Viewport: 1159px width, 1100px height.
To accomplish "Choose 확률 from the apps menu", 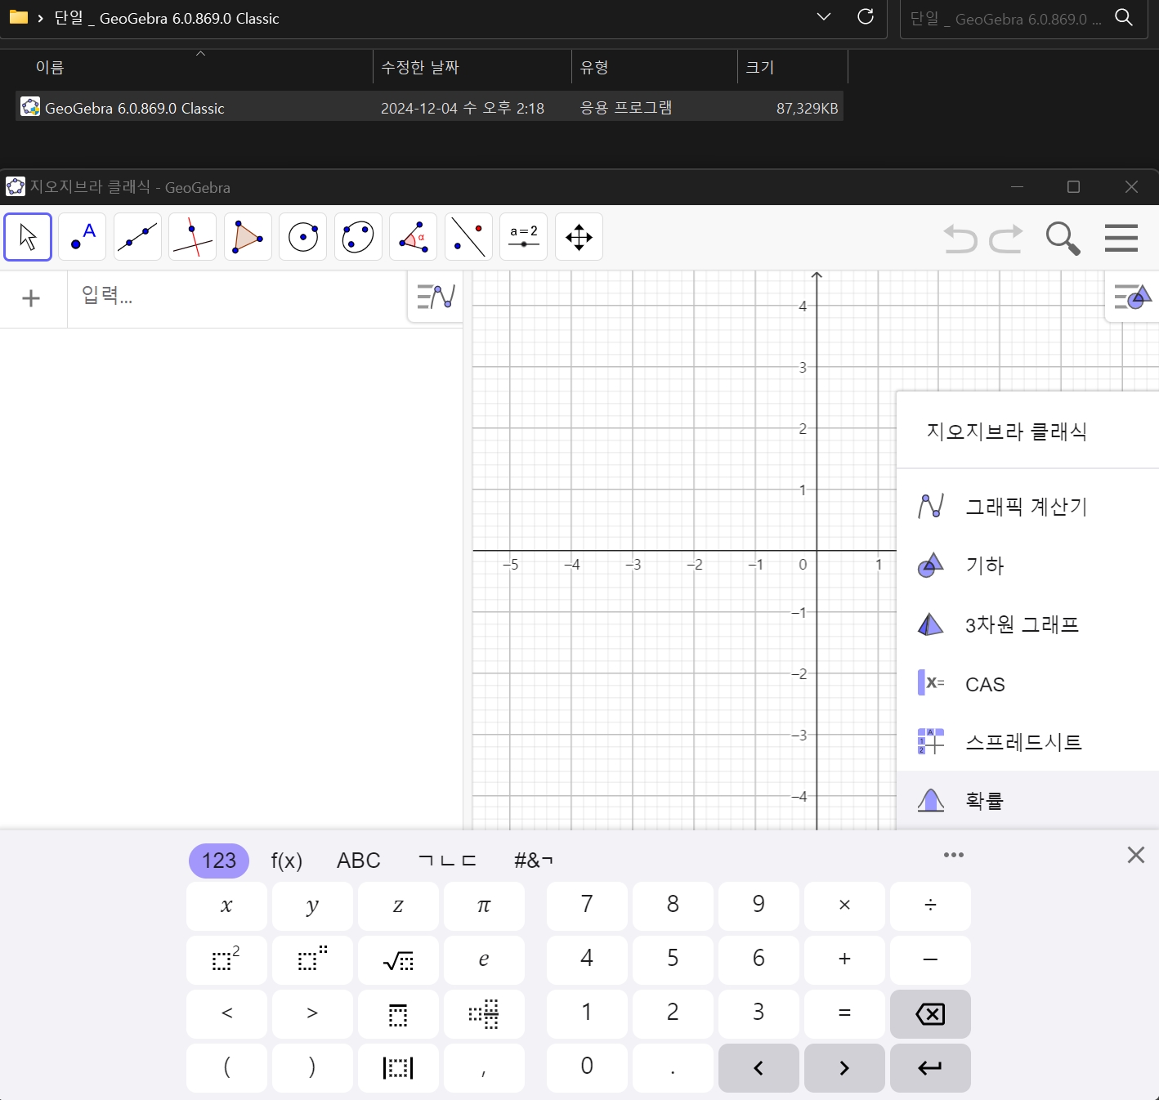I will (1027, 800).
